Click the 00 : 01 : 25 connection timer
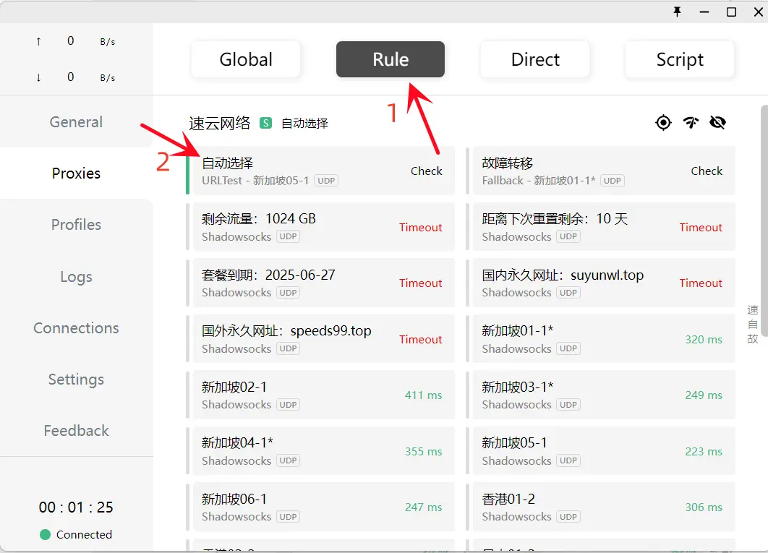The image size is (768, 553). (76, 507)
